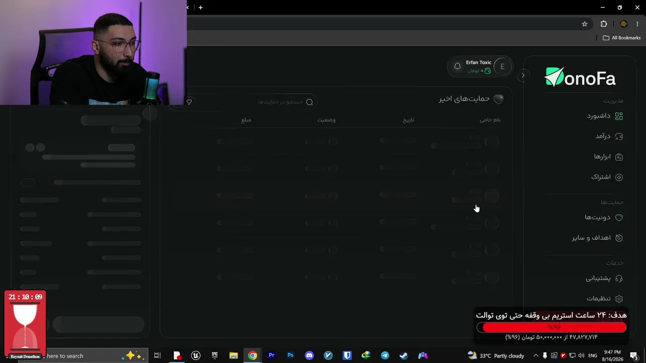646x363 pixels.
Task: Open پشتیبانی support page
Action: (x=604, y=278)
